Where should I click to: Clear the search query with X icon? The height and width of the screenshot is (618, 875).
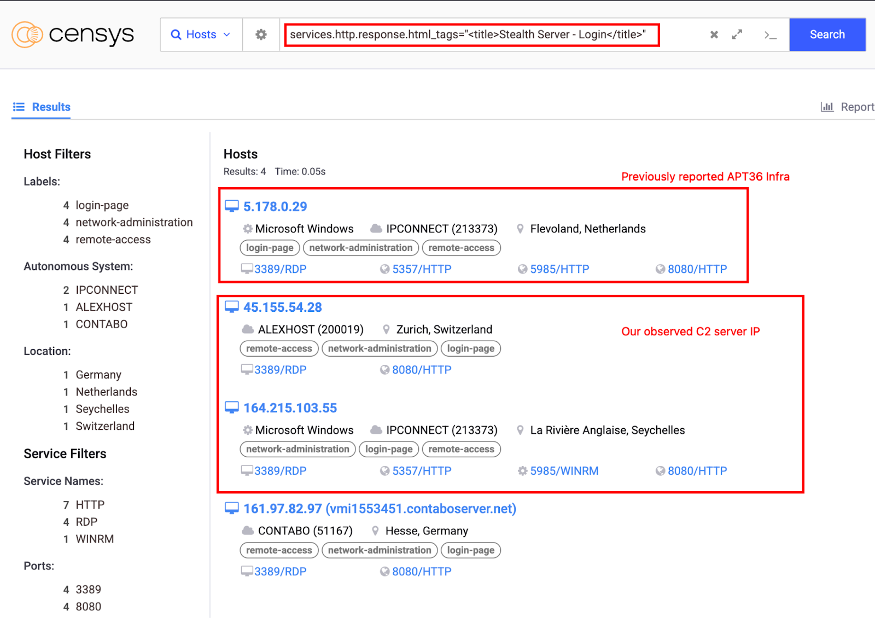point(714,34)
